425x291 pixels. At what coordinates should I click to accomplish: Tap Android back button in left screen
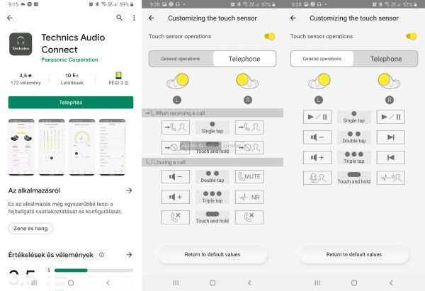pyautogui.click(x=108, y=283)
